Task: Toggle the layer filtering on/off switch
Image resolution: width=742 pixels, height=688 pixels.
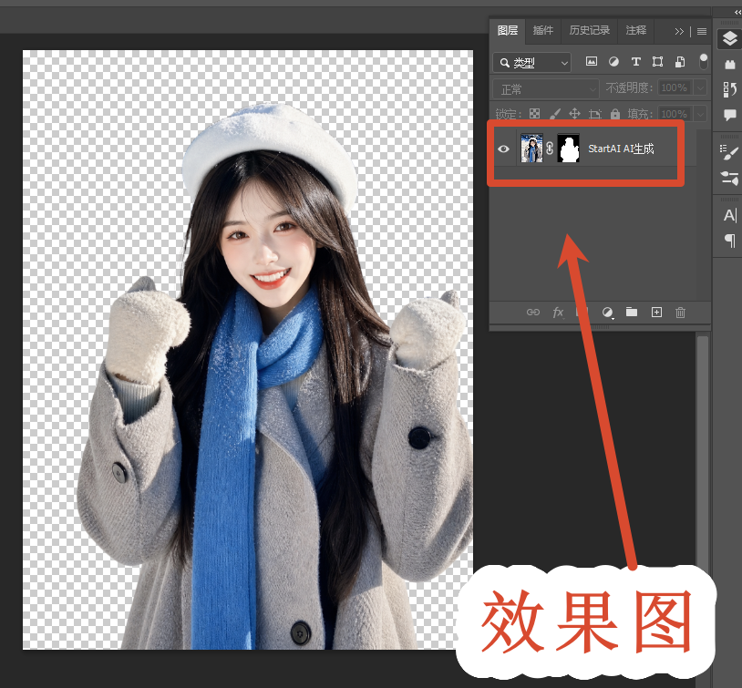Action: 703,61
